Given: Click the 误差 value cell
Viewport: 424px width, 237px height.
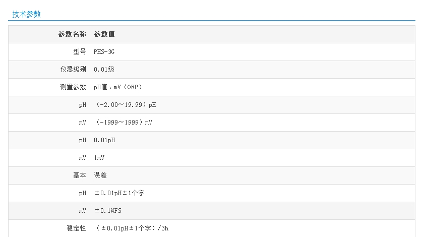Looking at the screenshot, I should click(100, 175).
